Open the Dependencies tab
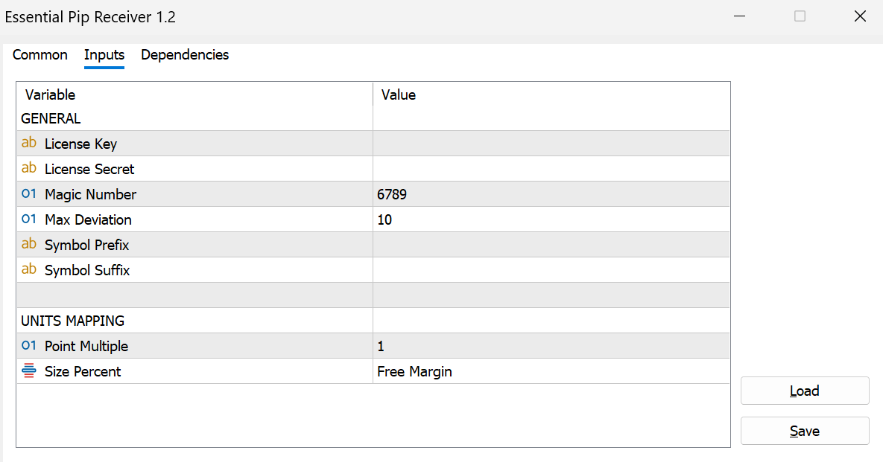 (185, 55)
